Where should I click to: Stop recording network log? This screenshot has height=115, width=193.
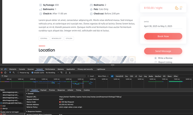tap(2, 73)
